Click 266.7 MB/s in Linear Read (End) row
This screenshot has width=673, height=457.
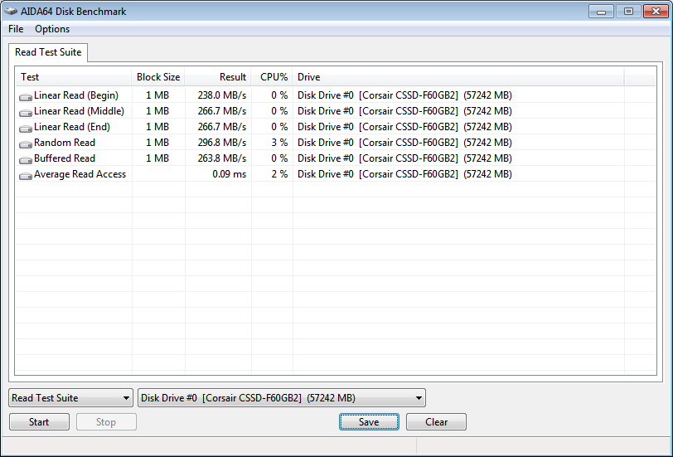coord(222,127)
